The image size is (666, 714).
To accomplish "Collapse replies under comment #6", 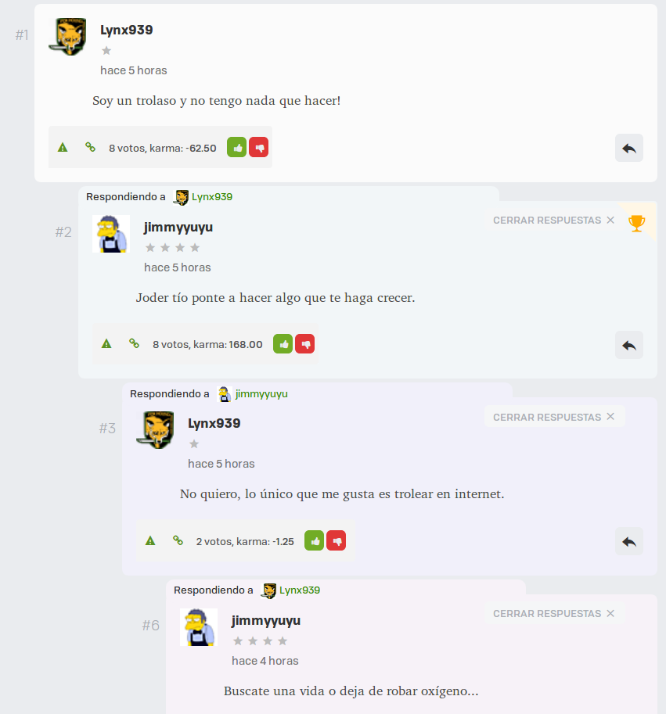I will point(554,613).
